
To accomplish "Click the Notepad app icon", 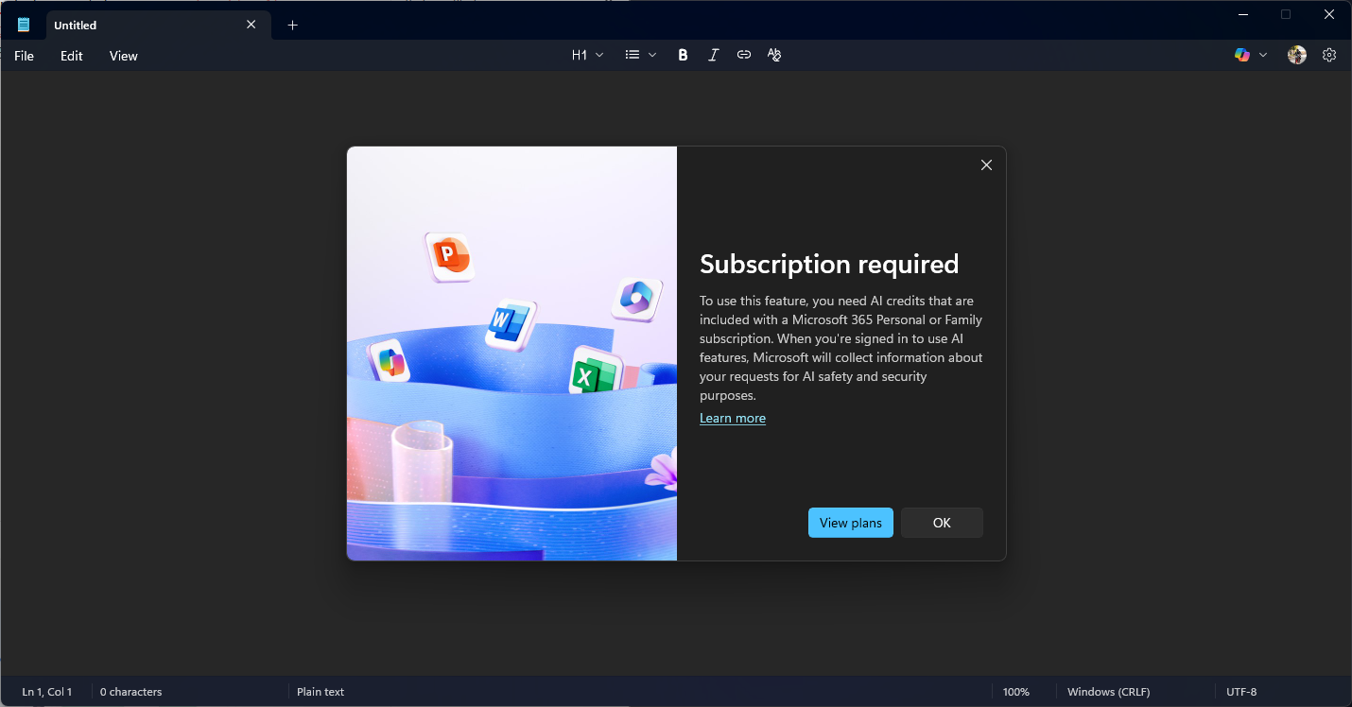I will 24,25.
